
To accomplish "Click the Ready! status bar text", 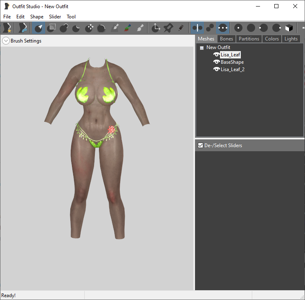I will coord(8,296).
